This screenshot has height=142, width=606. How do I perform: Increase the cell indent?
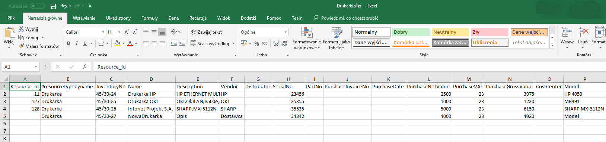(x=182, y=43)
